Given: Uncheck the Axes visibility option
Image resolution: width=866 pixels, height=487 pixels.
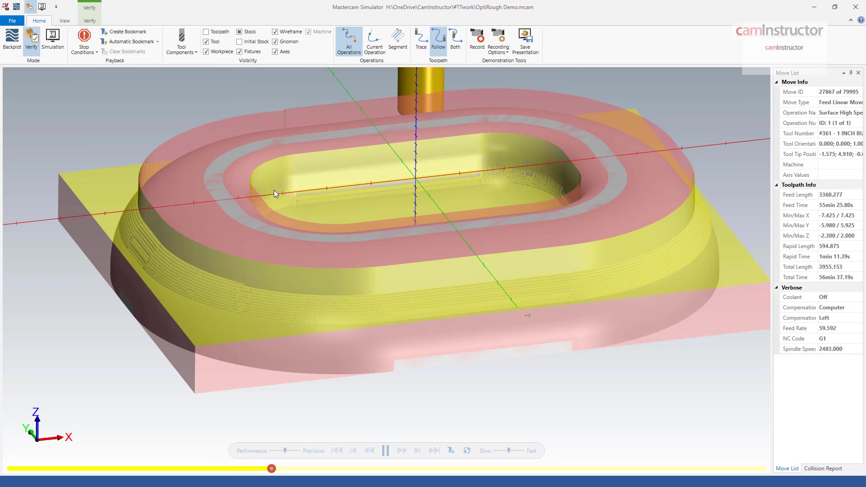Looking at the screenshot, I should click(275, 51).
